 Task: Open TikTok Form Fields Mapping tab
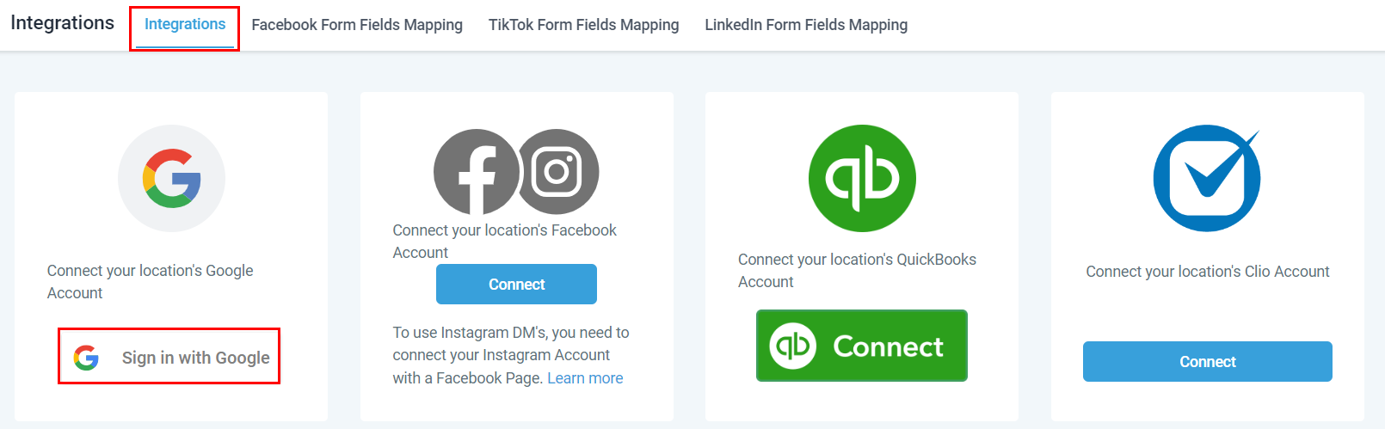coord(583,25)
